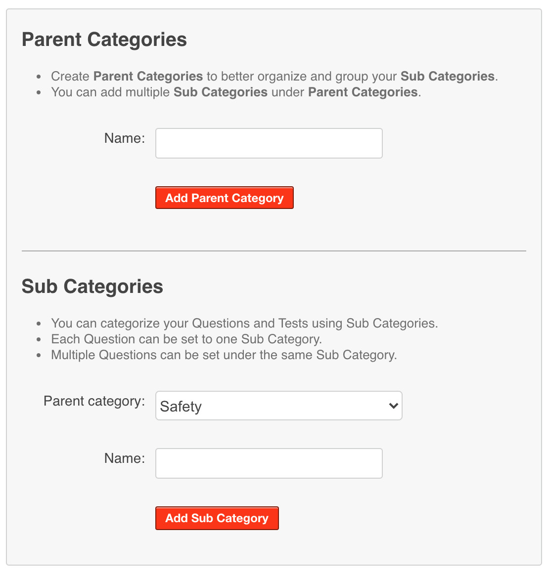Click the Parent Categories heading
The image size is (549, 576).
pyautogui.click(x=104, y=40)
